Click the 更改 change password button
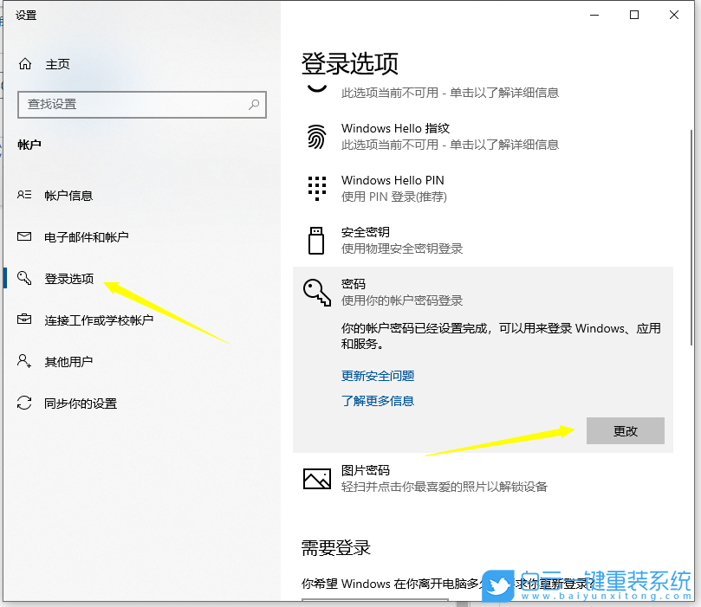The image size is (701, 607). [625, 430]
